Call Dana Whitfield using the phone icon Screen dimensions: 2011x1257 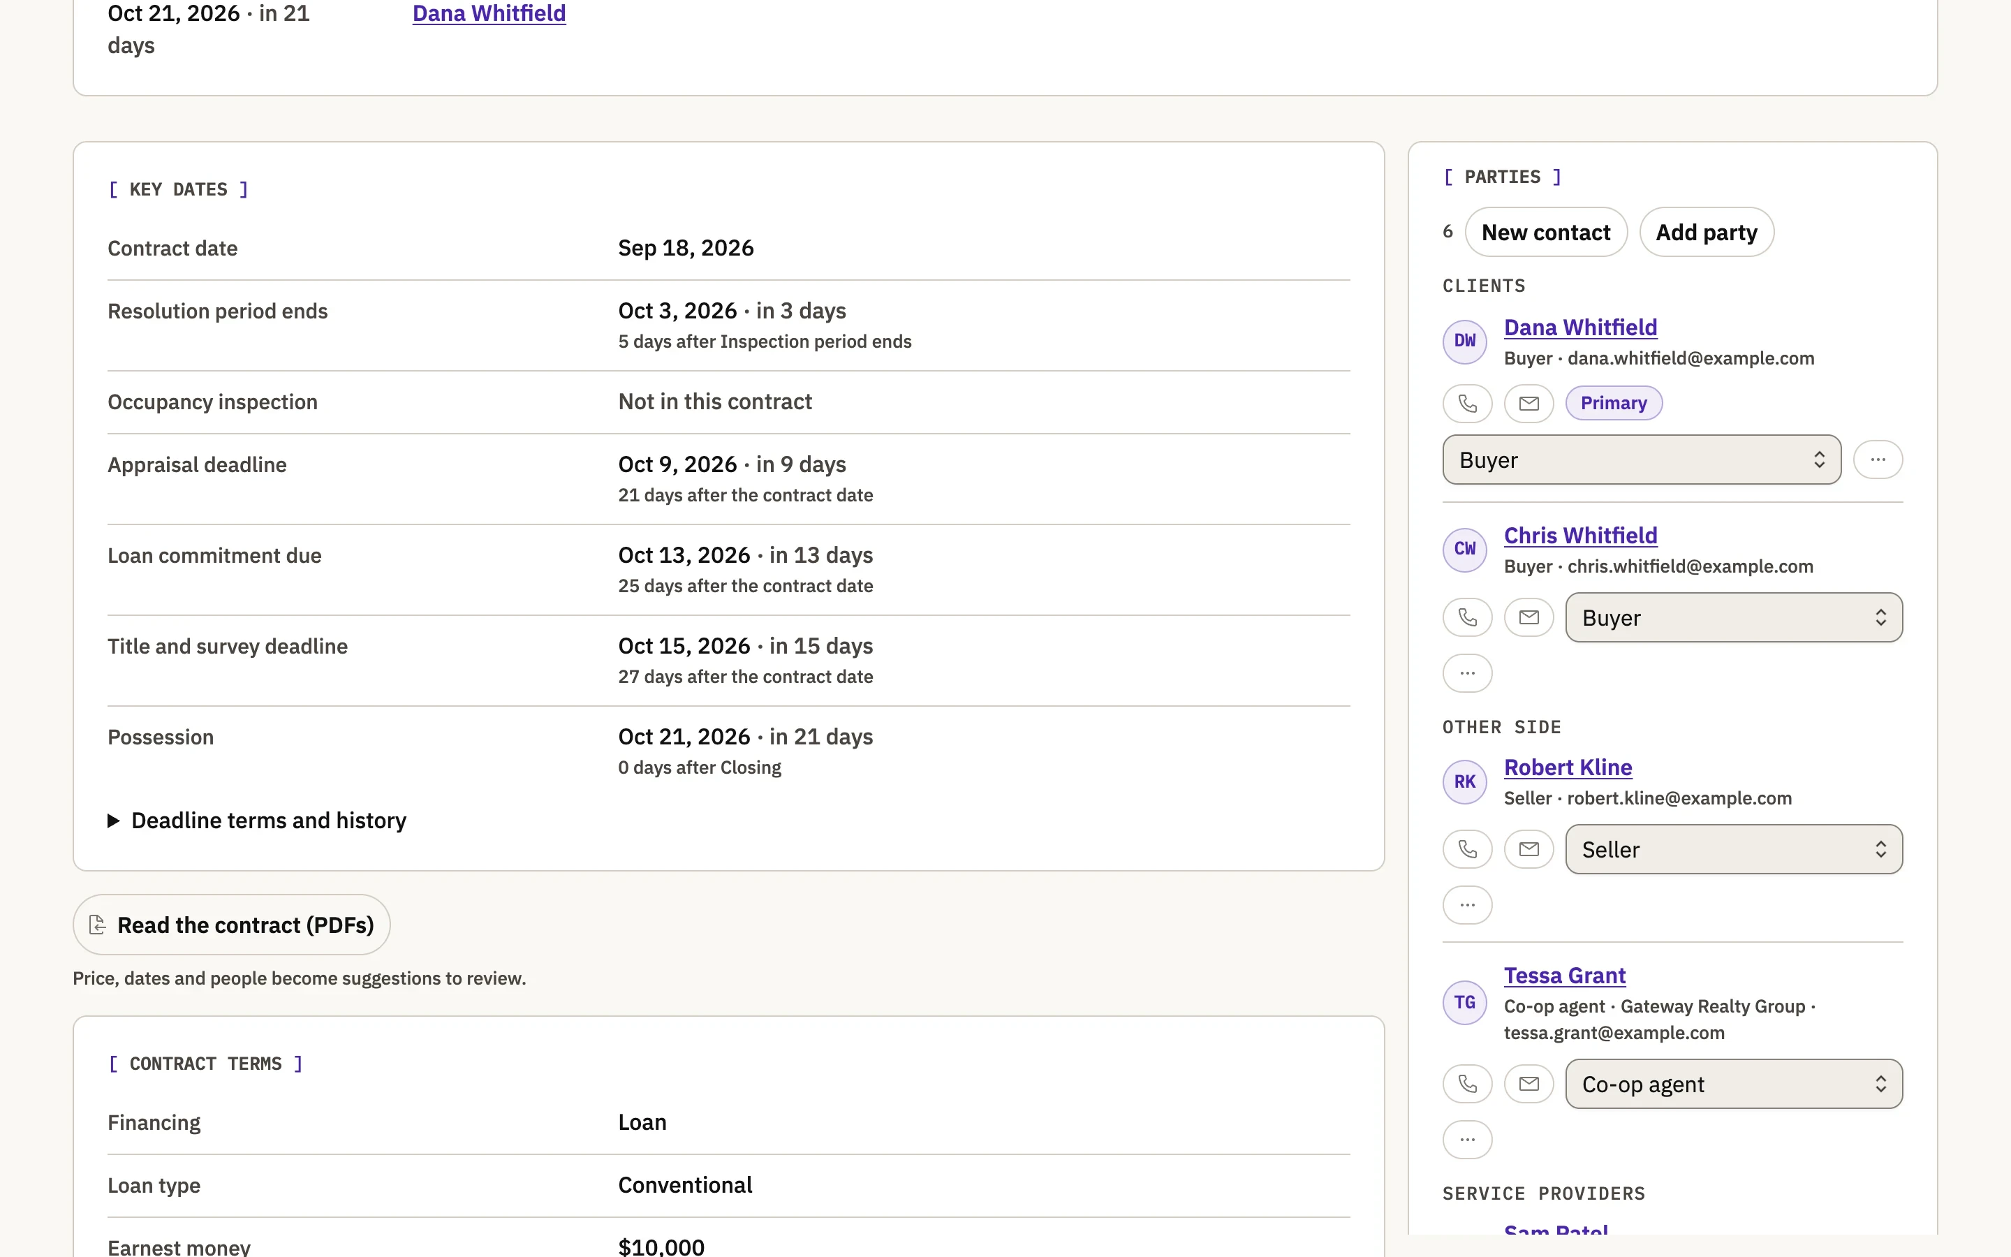pyautogui.click(x=1466, y=403)
